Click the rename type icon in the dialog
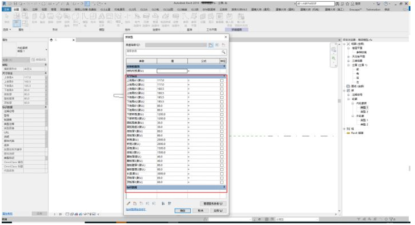415x225 pixels. pyautogui.click(x=217, y=45)
